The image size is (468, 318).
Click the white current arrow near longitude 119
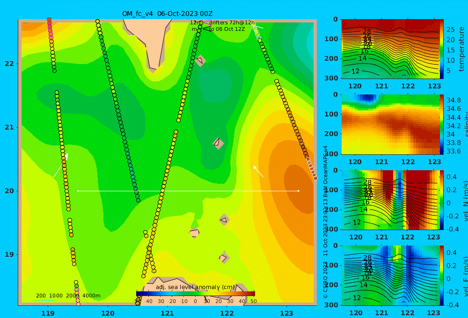[x=61, y=165]
